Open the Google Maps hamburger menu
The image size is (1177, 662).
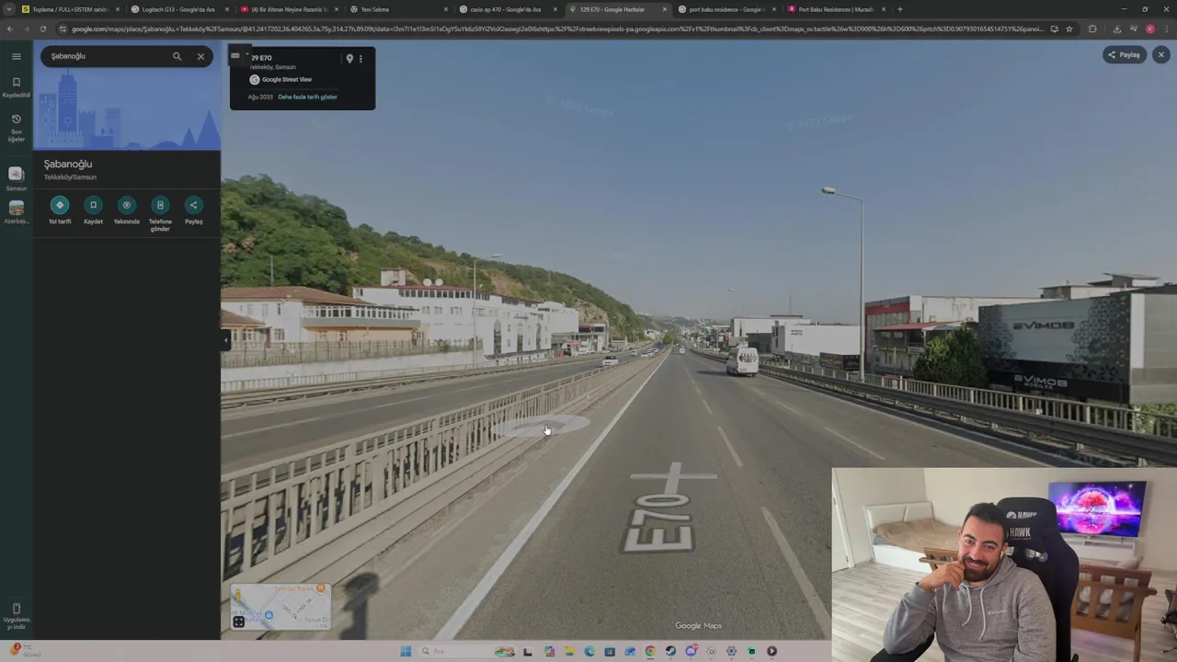click(x=16, y=56)
